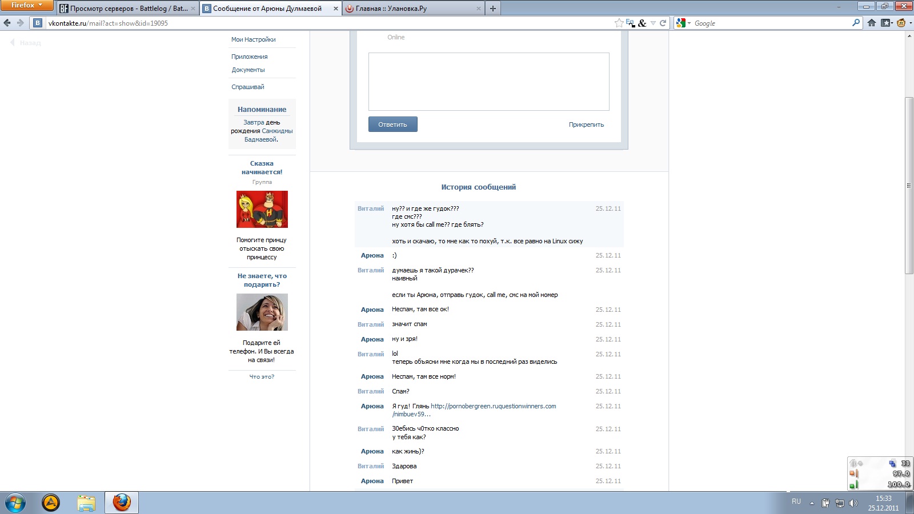The width and height of the screenshot is (914, 514).
Task: Reload the page with the refresh icon
Action: (x=663, y=23)
